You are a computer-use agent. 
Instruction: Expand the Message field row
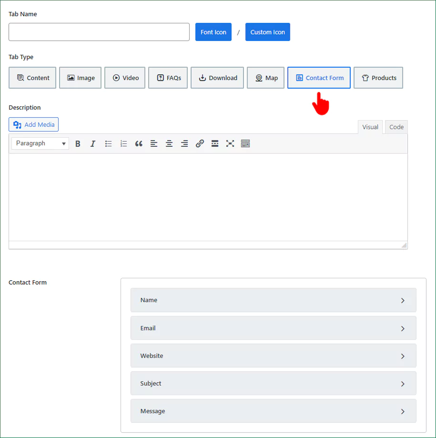[x=274, y=411]
